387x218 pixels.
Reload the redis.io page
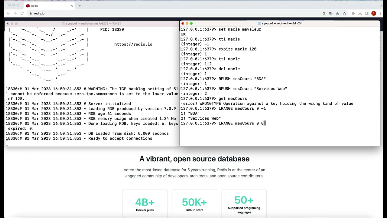22,13
